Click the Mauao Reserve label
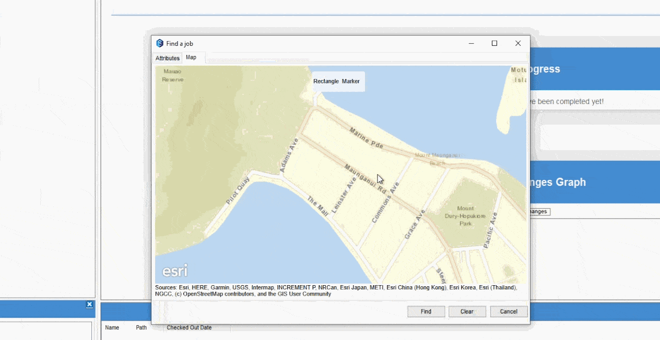The width and height of the screenshot is (660, 340). click(172, 75)
